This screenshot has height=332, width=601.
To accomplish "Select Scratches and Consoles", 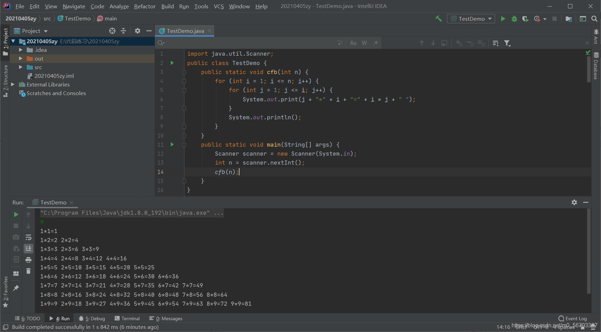I will [56, 93].
